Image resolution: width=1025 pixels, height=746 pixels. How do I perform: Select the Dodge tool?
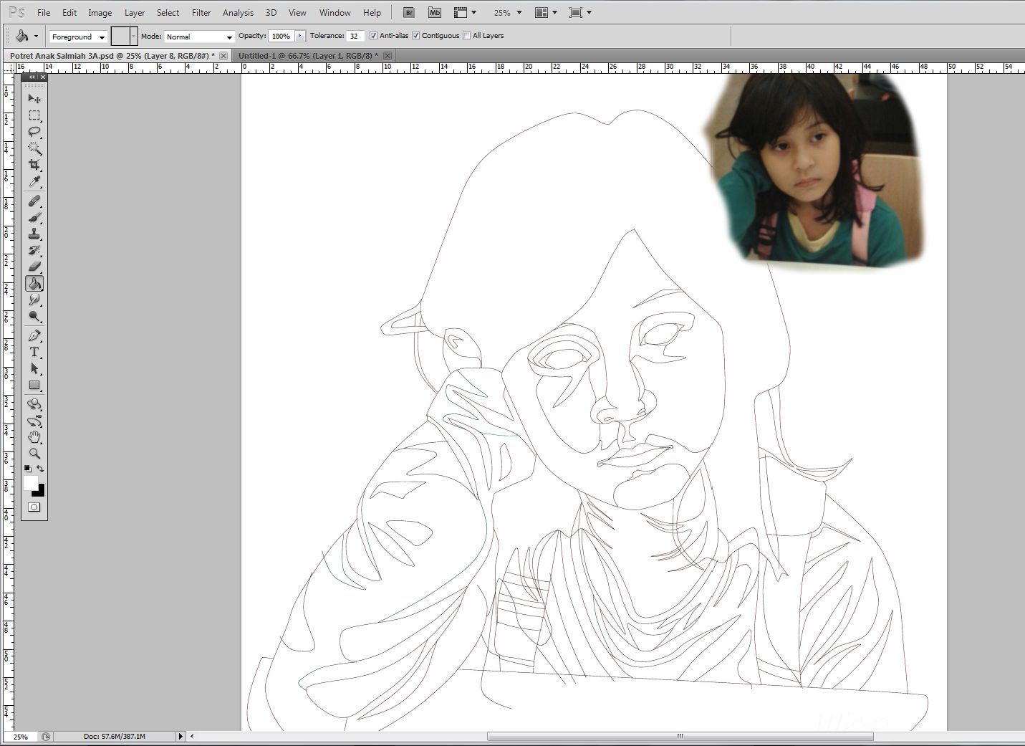point(34,317)
